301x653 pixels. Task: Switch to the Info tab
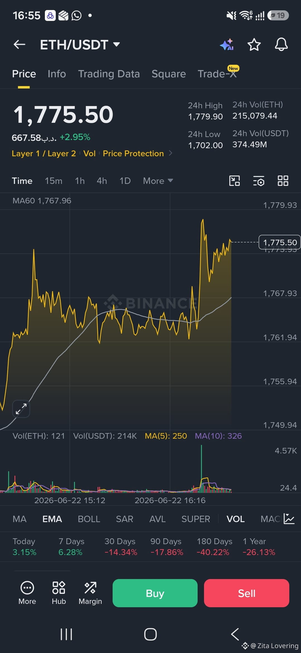coord(57,74)
